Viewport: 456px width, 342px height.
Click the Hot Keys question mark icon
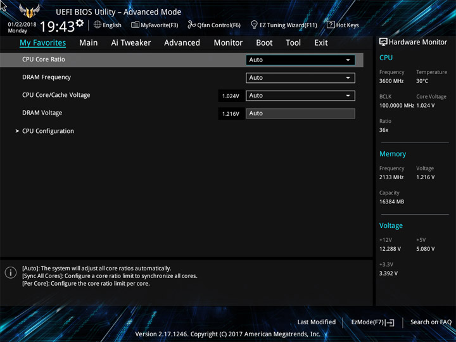pos(331,25)
